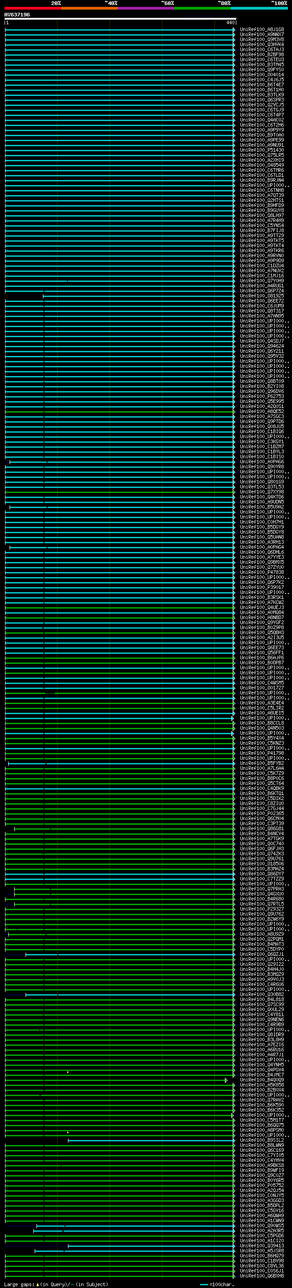The image size is (292, 1288).
Task: Click hit label UniRef100_P05752
Action: 262,1186
